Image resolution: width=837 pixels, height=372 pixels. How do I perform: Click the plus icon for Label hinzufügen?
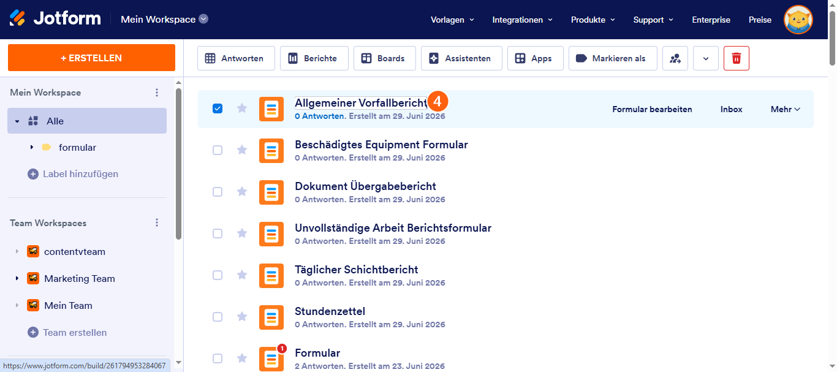(x=33, y=174)
